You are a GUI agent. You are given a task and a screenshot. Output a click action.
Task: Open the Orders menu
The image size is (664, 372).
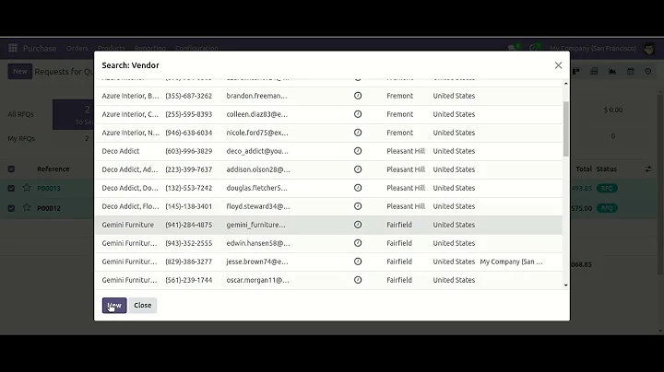click(x=77, y=48)
